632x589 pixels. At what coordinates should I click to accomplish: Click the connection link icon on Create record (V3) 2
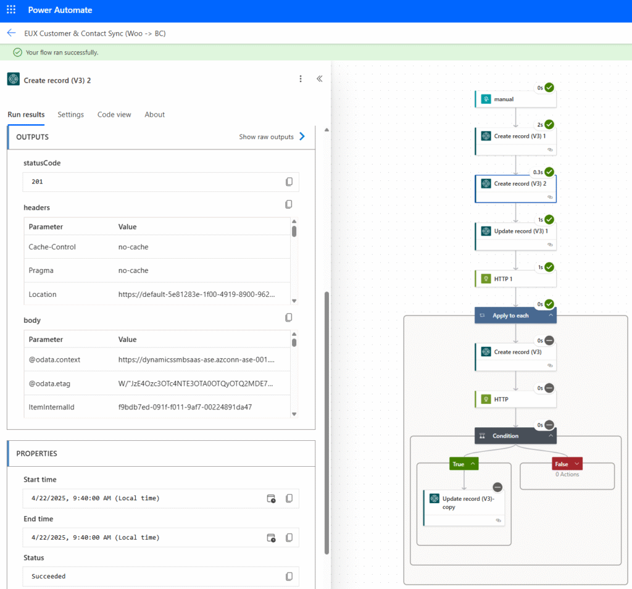click(550, 197)
